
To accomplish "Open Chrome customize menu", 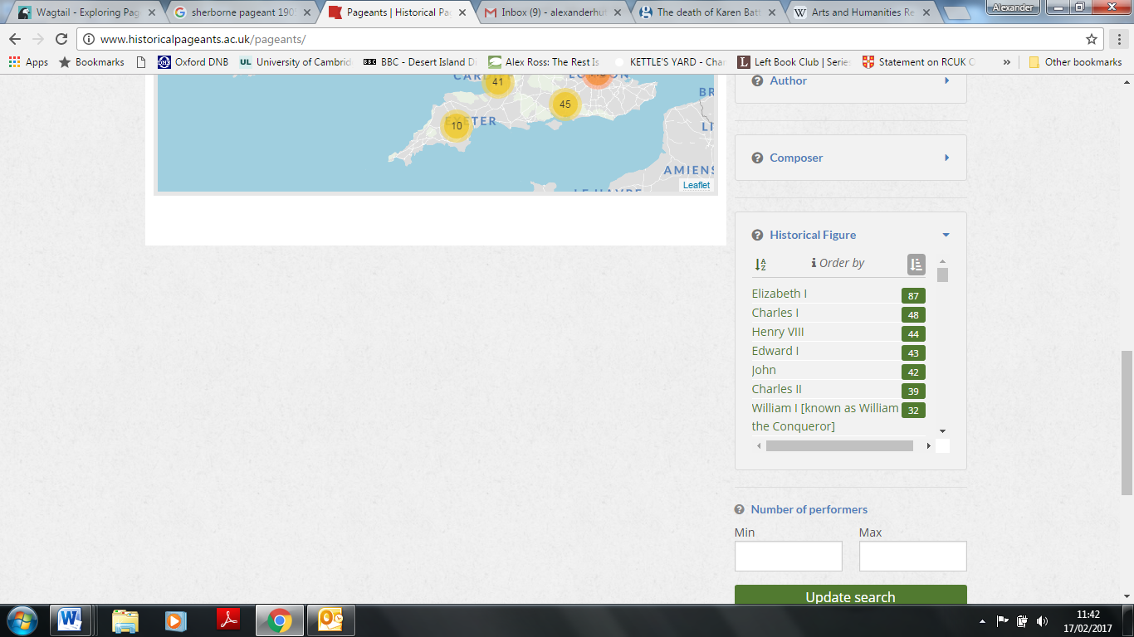I will click(1117, 39).
